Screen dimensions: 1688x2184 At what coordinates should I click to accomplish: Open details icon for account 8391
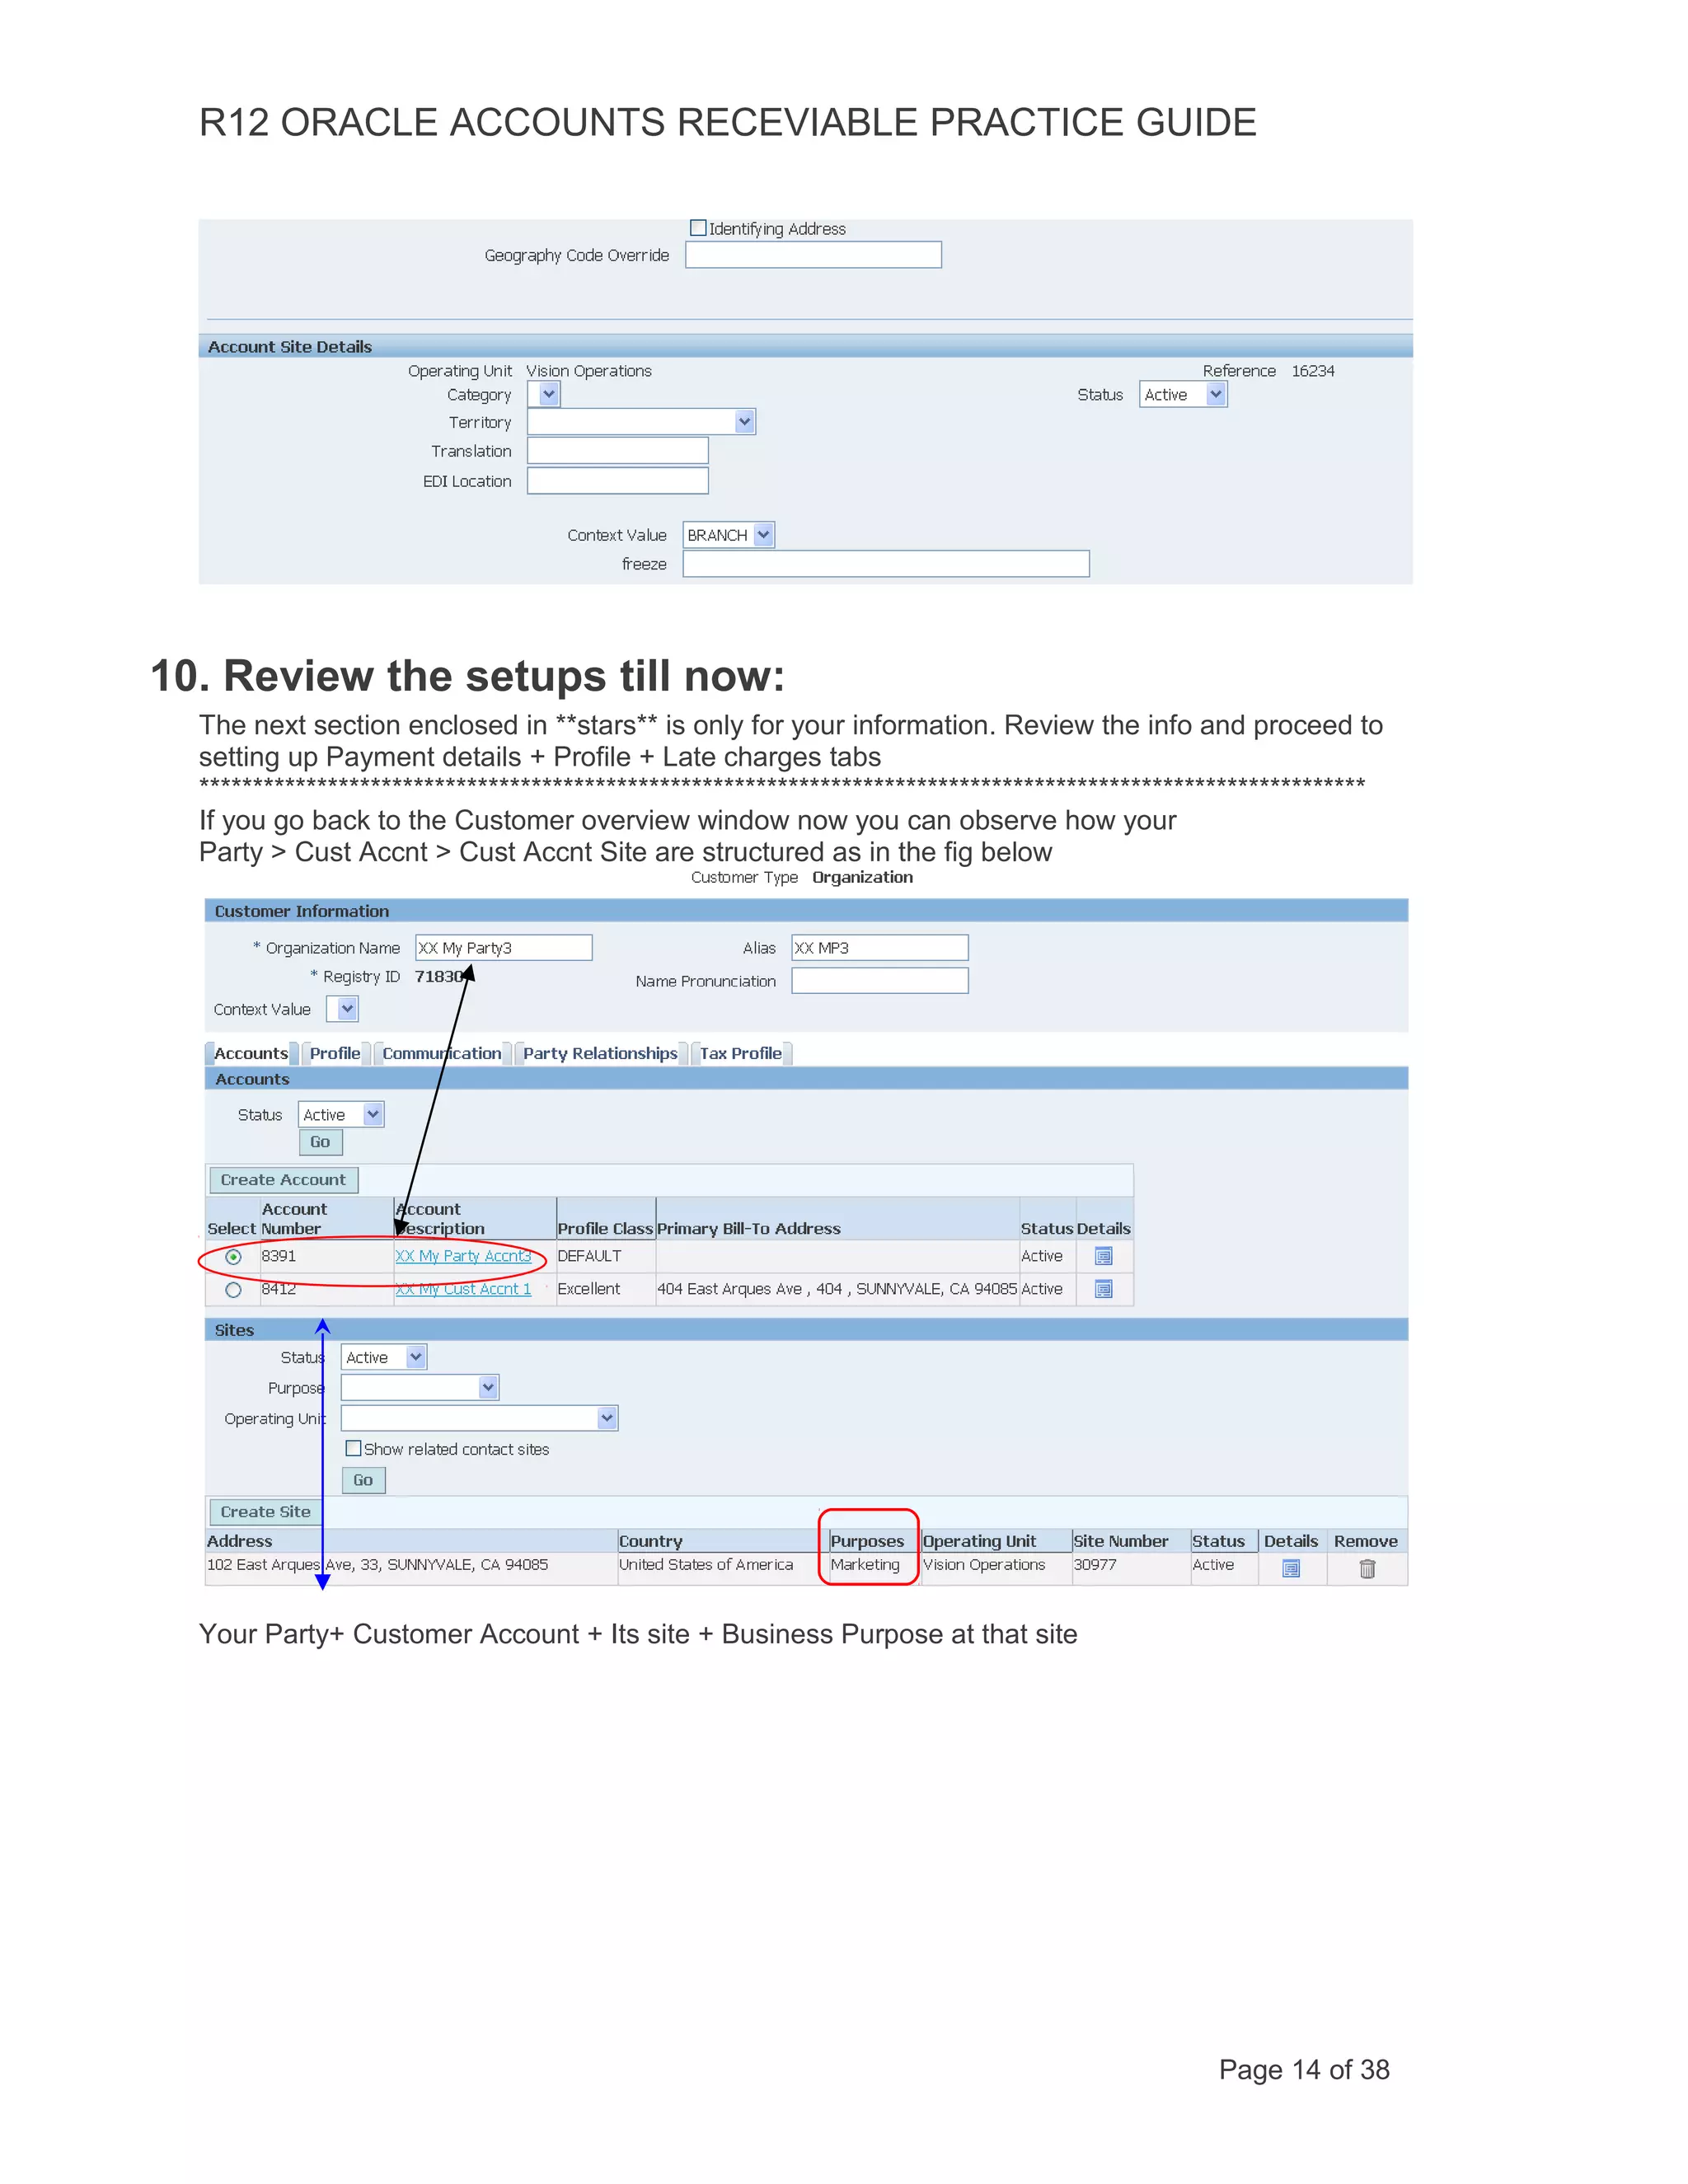point(1103,1256)
